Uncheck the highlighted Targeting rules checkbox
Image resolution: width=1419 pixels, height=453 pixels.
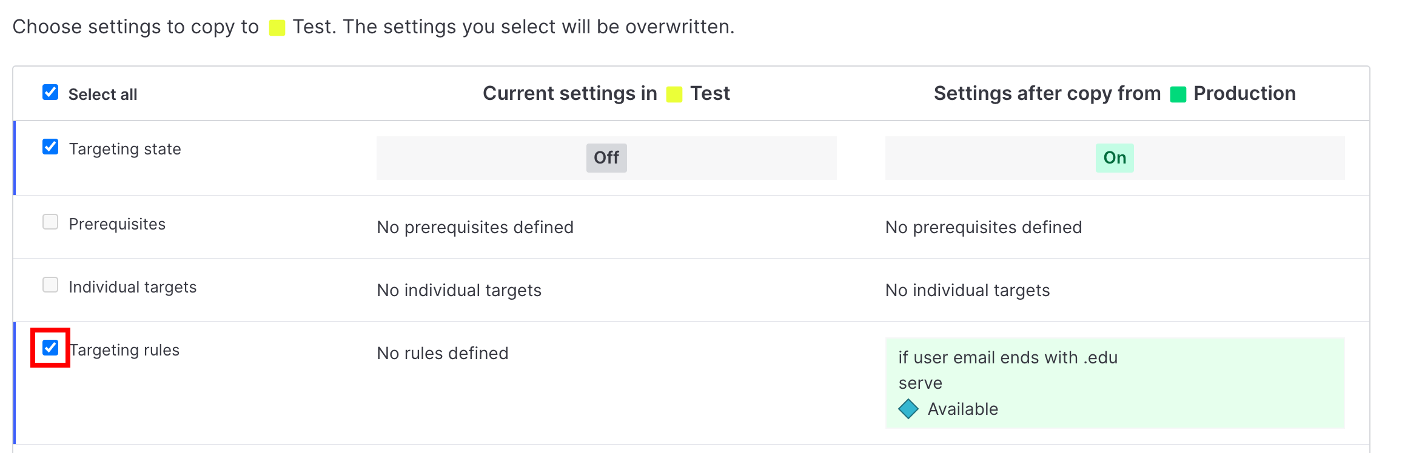50,347
